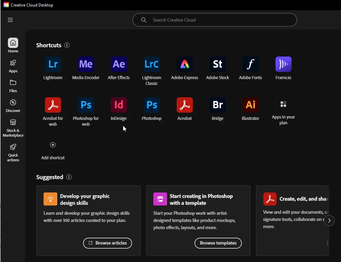Open Acrobat for web shortcut

[53, 105]
